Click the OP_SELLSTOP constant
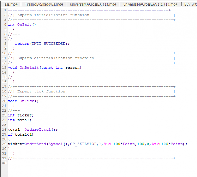Image resolution: width=197 pixels, height=177 pixels. coord(83,144)
